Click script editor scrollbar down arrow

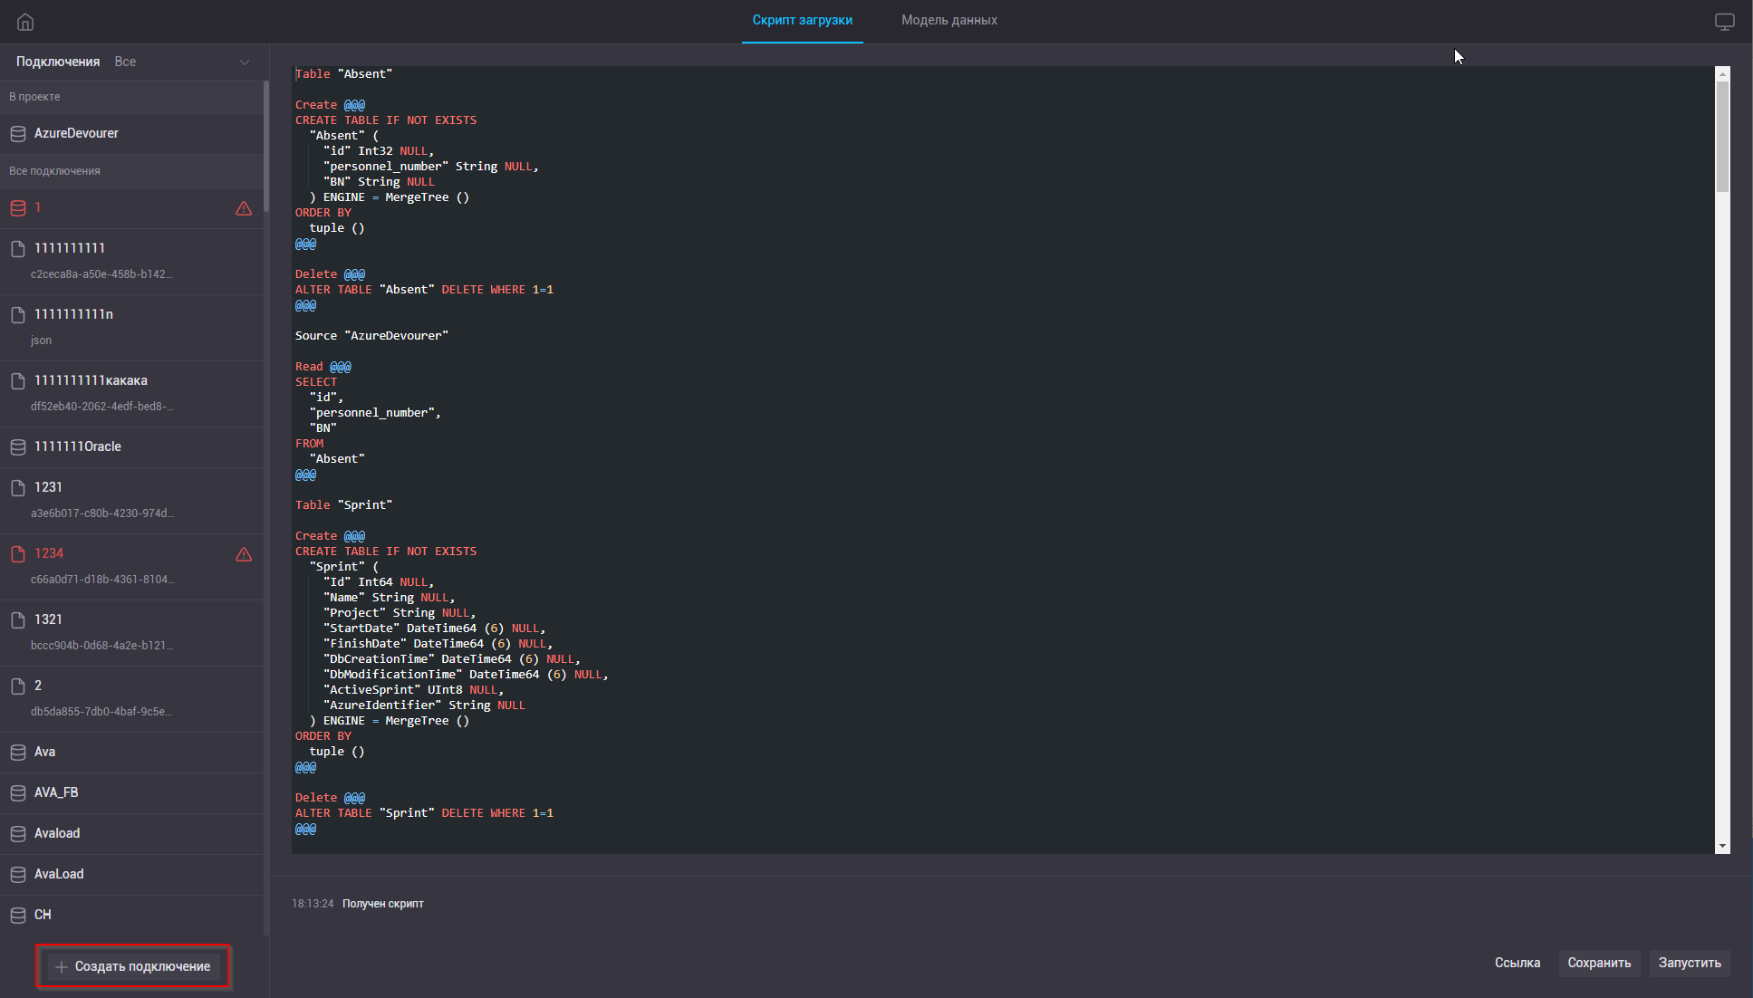click(x=1722, y=847)
